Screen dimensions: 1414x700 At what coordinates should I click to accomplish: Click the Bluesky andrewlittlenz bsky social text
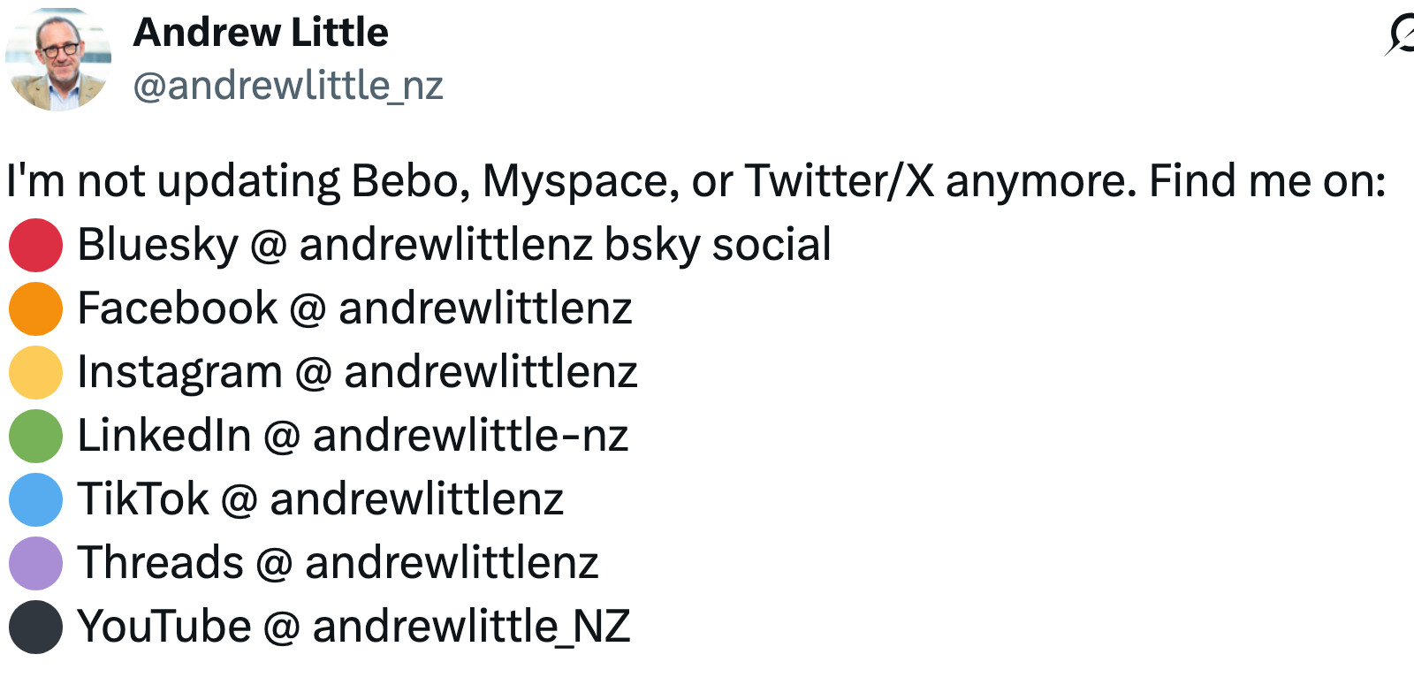click(x=454, y=245)
